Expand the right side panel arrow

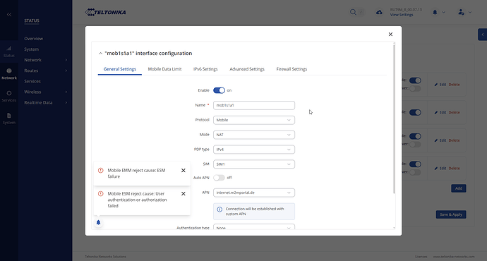(x=482, y=35)
